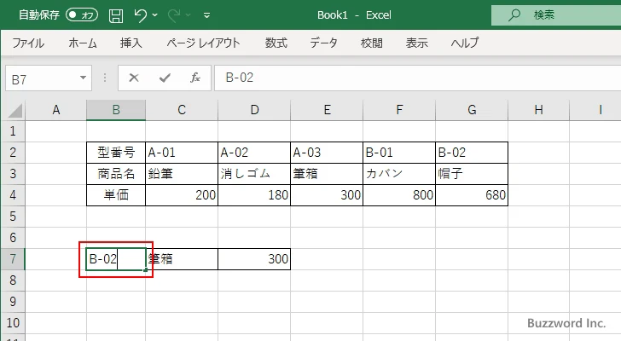The height and width of the screenshot is (341, 621).
Task: Click cell C7 containing 筆箱
Action: tap(183, 259)
